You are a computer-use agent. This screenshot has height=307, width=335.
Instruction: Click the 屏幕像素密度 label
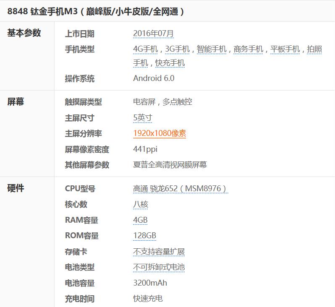coord(87,149)
